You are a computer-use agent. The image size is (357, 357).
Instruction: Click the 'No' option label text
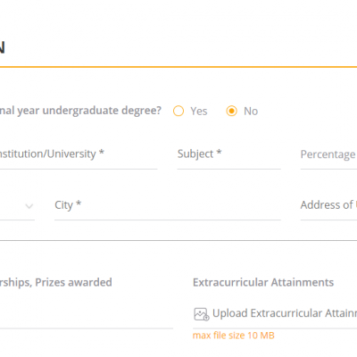pyautogui.click(x=251, y=112)
